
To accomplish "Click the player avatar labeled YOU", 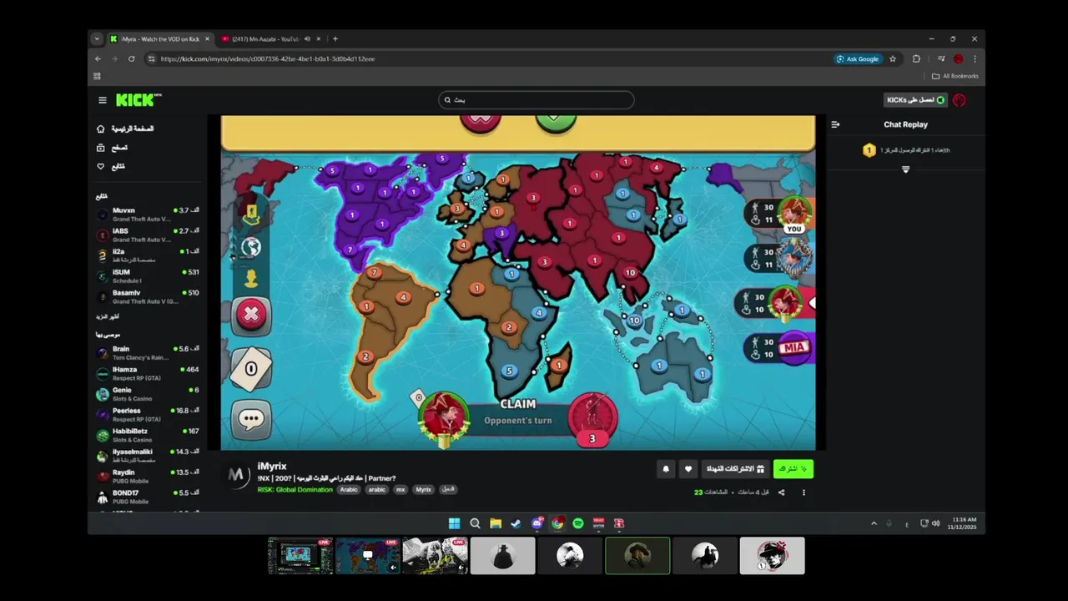I will pos(793,215).
